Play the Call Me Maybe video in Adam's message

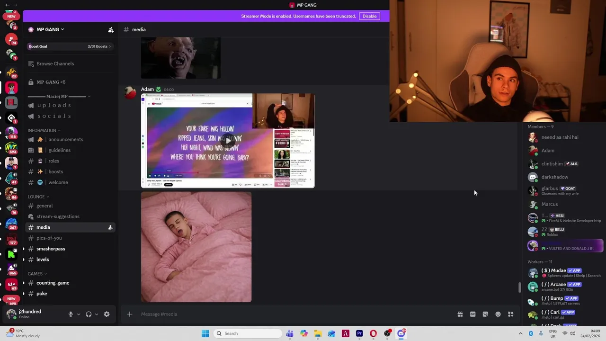tap(228, 141)
